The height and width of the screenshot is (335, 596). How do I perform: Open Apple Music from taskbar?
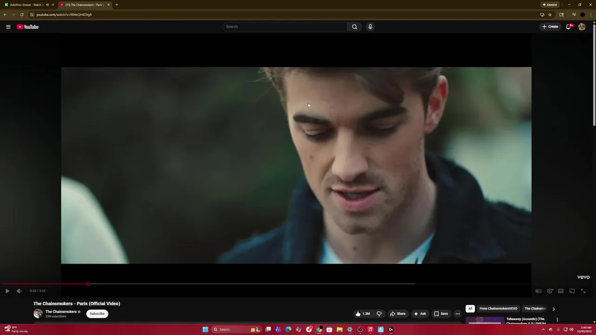[x=370, y=329]
